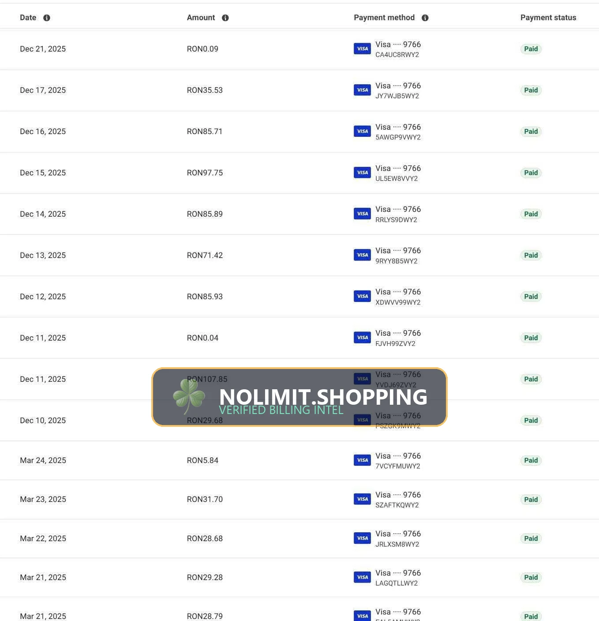
Task: Select payment reference UL5EW8VVY2
Action: click(x=397, y=179)
